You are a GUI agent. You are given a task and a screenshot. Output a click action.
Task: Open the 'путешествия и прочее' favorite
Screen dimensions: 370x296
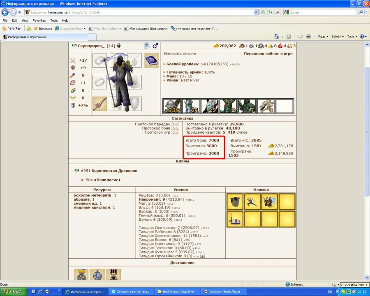click(x=194, y=28)
